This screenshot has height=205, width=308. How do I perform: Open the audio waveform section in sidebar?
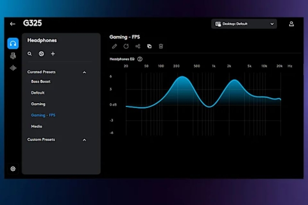click(13, 68)
